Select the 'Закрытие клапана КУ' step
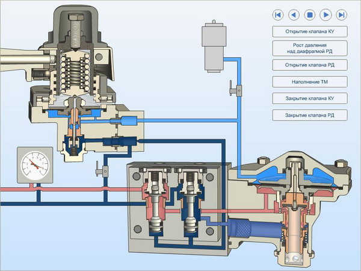Image resolution: width=361 pixels, height=271 pixels. pos(310,98)
